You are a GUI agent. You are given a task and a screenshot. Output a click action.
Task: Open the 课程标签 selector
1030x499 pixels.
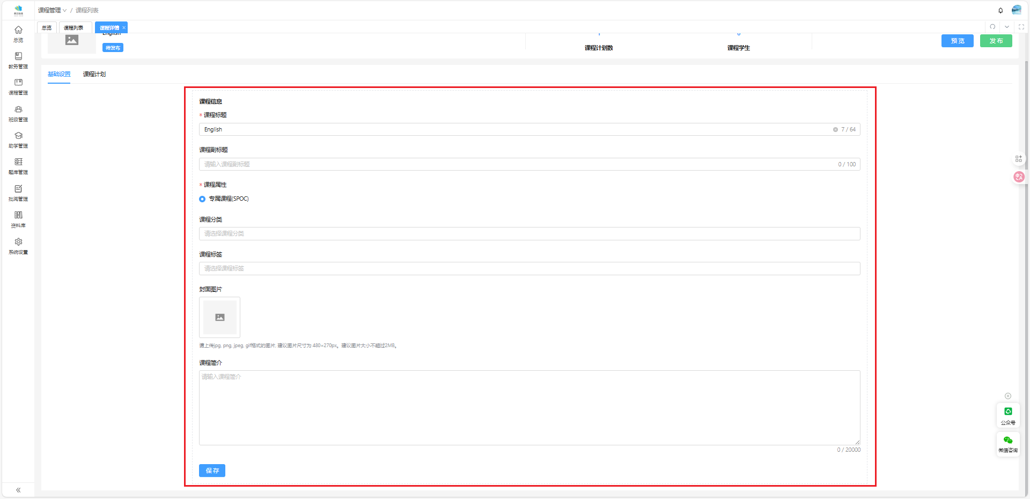[529, 268]
